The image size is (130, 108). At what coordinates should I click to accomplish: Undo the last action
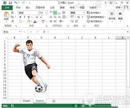click(16, 3)
